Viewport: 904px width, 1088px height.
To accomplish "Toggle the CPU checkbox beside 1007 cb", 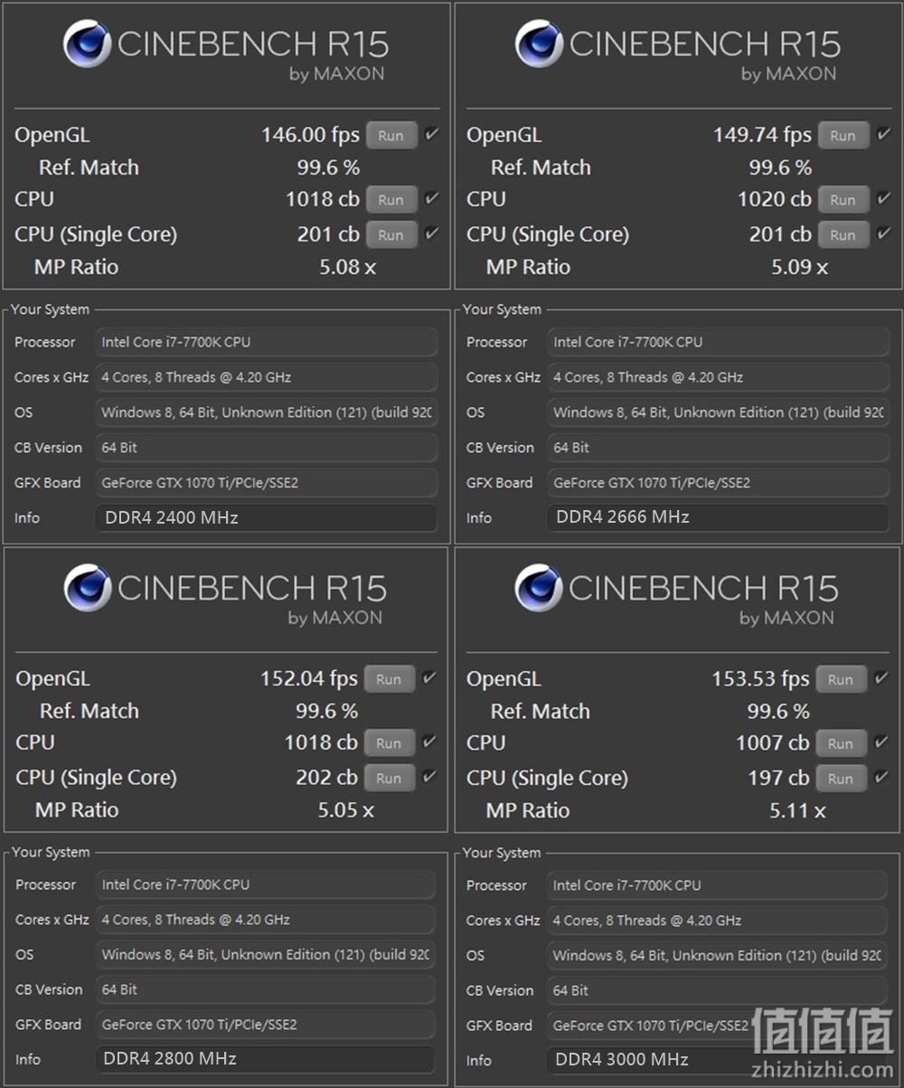I will [x=881, y=742].
